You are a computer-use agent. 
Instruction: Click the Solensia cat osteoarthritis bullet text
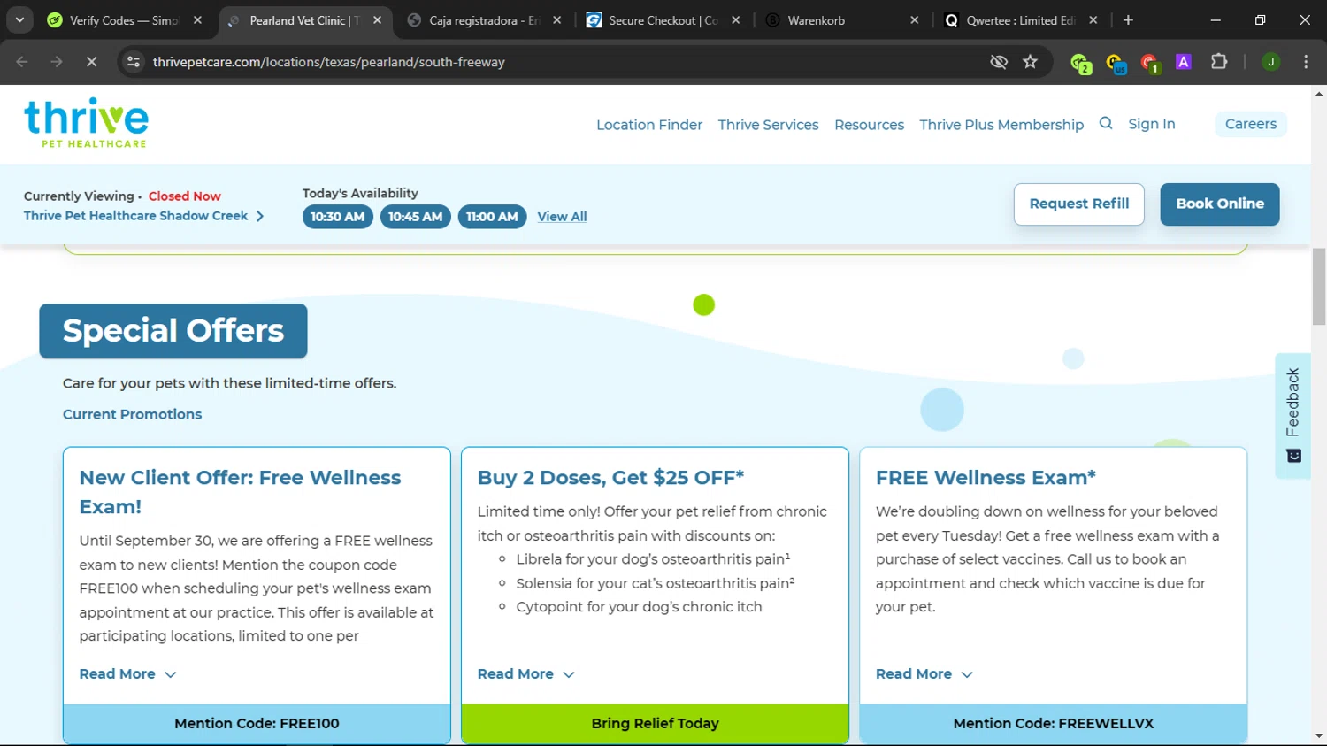point(656,583)
